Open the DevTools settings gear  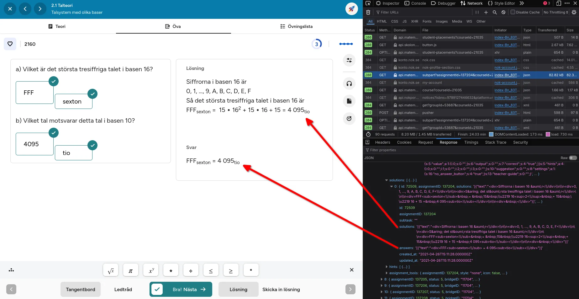click(x=574, y=12)
